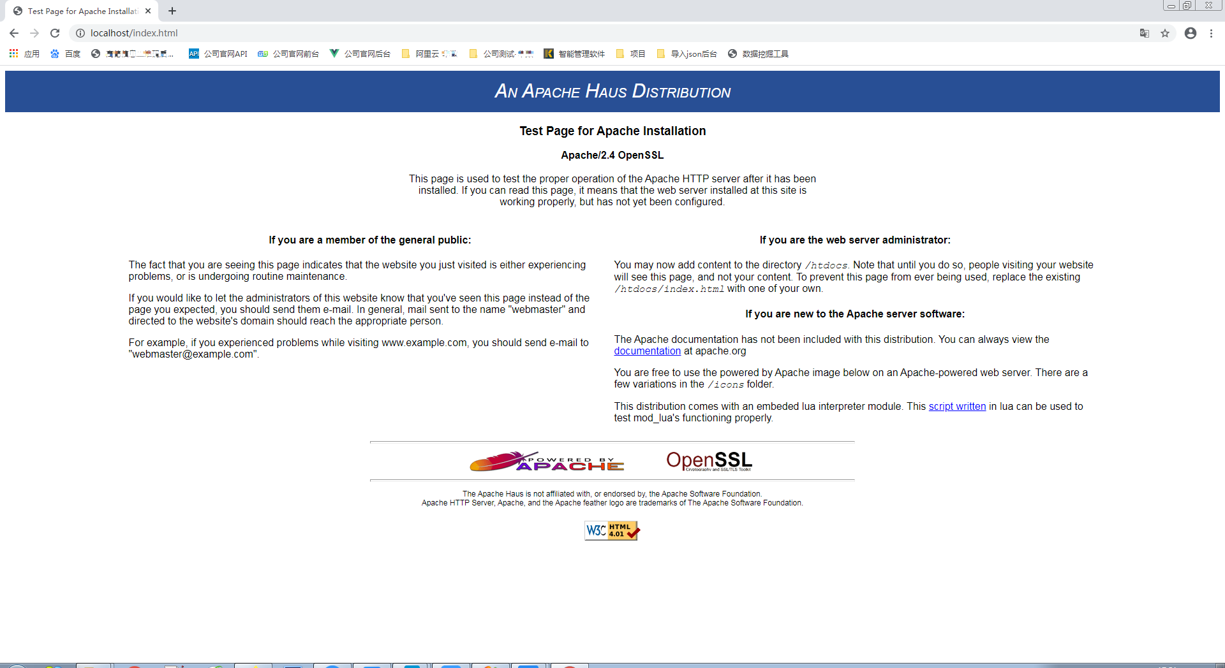Open the 数据挖掘工具 bookmark
This screenshot has width=1225, height=668.
758,54
